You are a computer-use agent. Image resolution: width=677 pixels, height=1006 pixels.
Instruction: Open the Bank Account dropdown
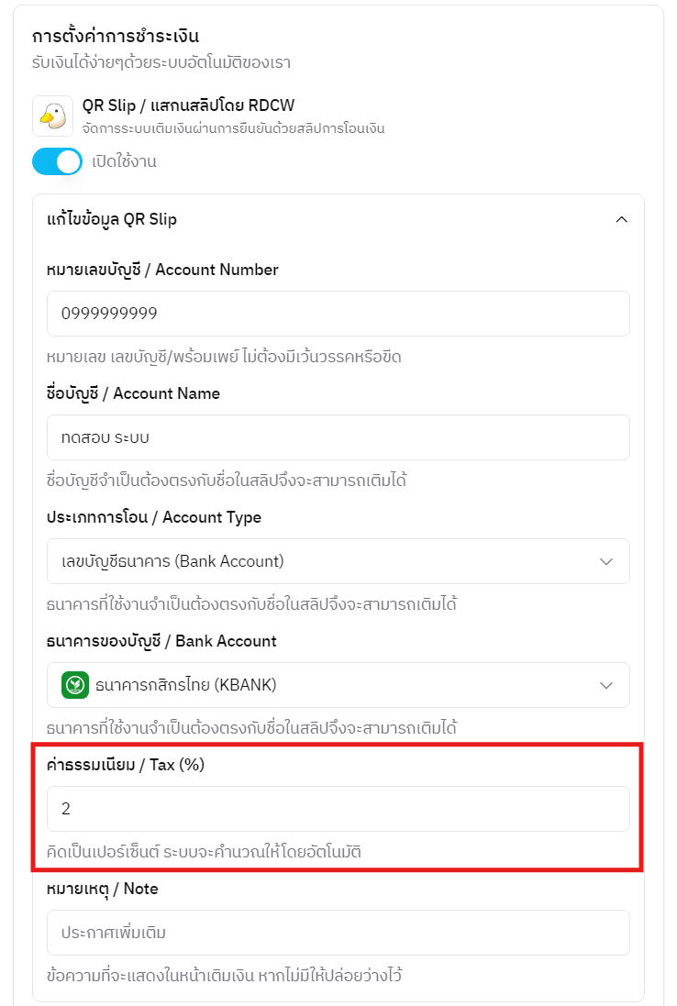click(x=338, y=684)
